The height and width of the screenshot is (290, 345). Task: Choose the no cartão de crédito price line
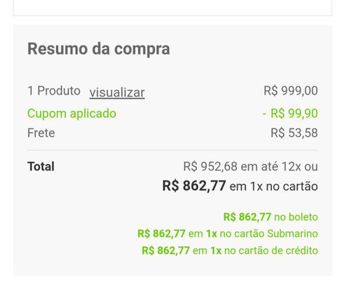click(x=230, y=250)
